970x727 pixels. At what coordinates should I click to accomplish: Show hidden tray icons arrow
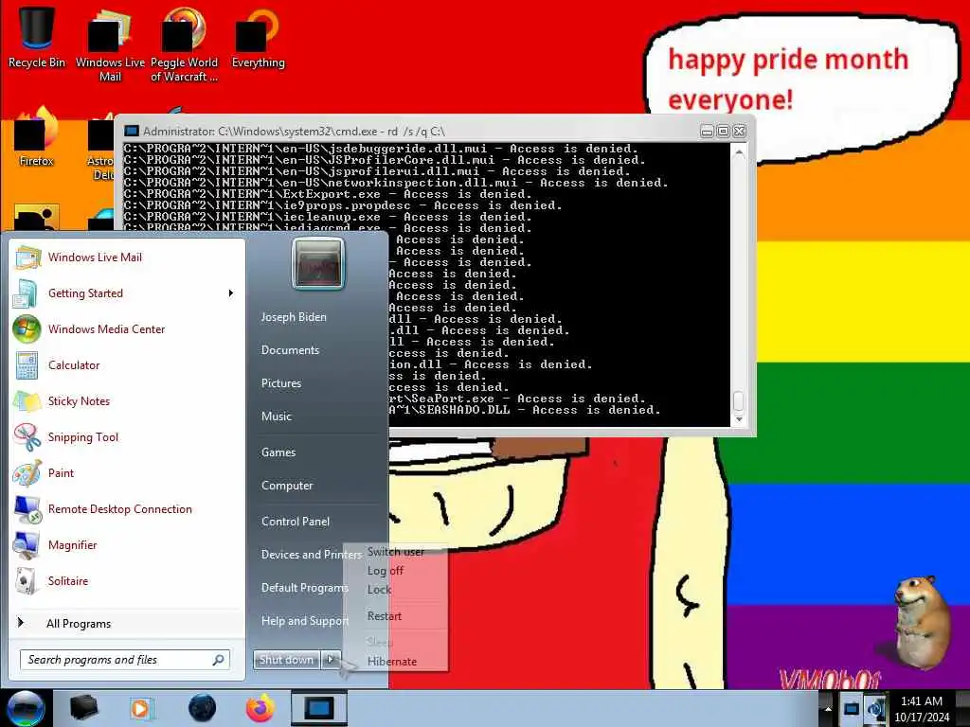(828, 709)
